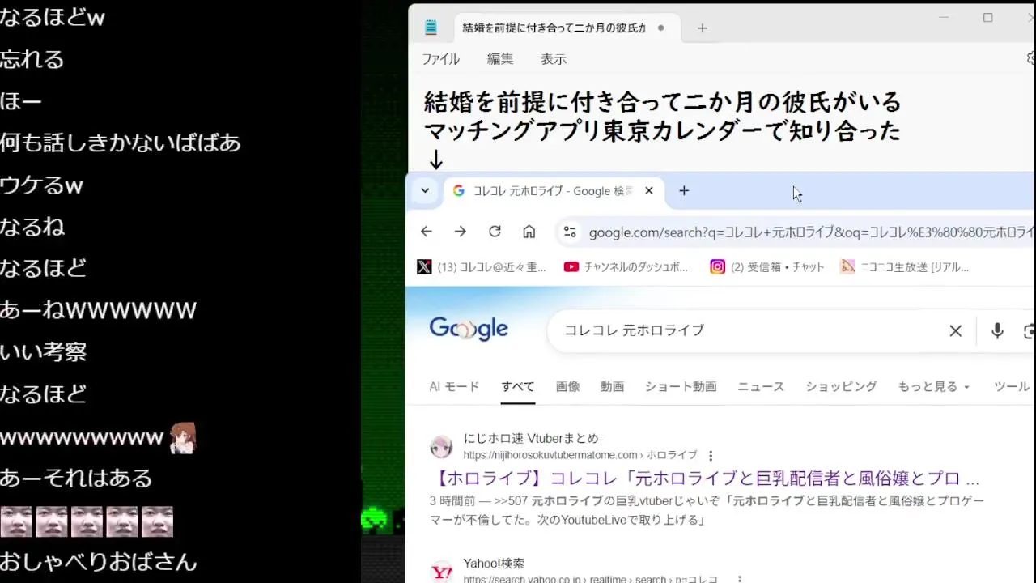This screenshot has height=583, width=1036.
Task: Open the 表示 menu in Notepad
Action: [x=554, y=59]
